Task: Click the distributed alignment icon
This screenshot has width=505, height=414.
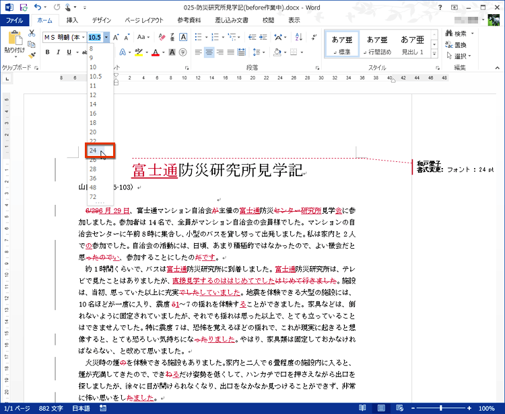Action: [x=242, y=52]
